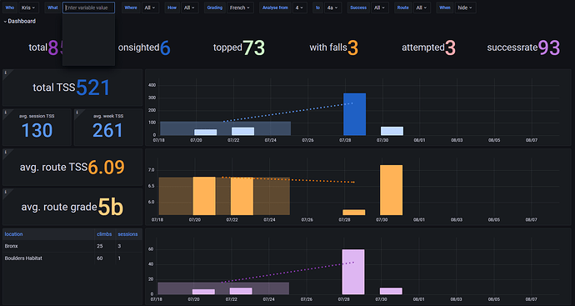Click the tall blue TSS bar at 07/28
The height and width of the screenshot is (306, 575).
click(x=355, y=114)
